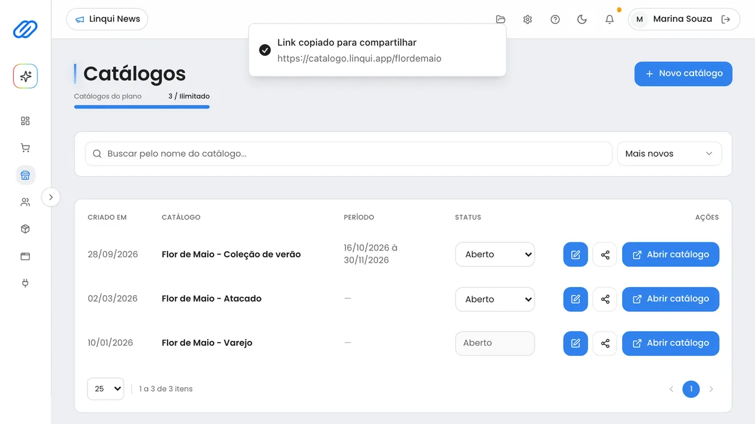Click the logout icon beside Marina Souza
This screenshot has height=424, width=755.
pyautogui.click(x=726, y=19)
